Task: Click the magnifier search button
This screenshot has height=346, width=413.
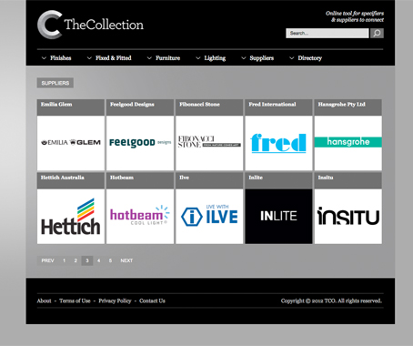Action: (x=377, y=33)
